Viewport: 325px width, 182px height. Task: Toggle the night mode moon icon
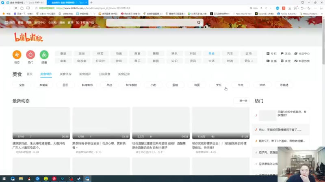tap(309, 8)
